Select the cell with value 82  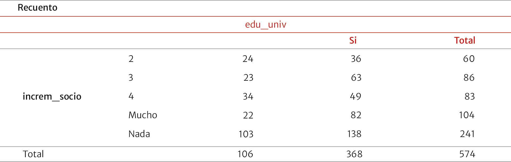click(356, 115)
